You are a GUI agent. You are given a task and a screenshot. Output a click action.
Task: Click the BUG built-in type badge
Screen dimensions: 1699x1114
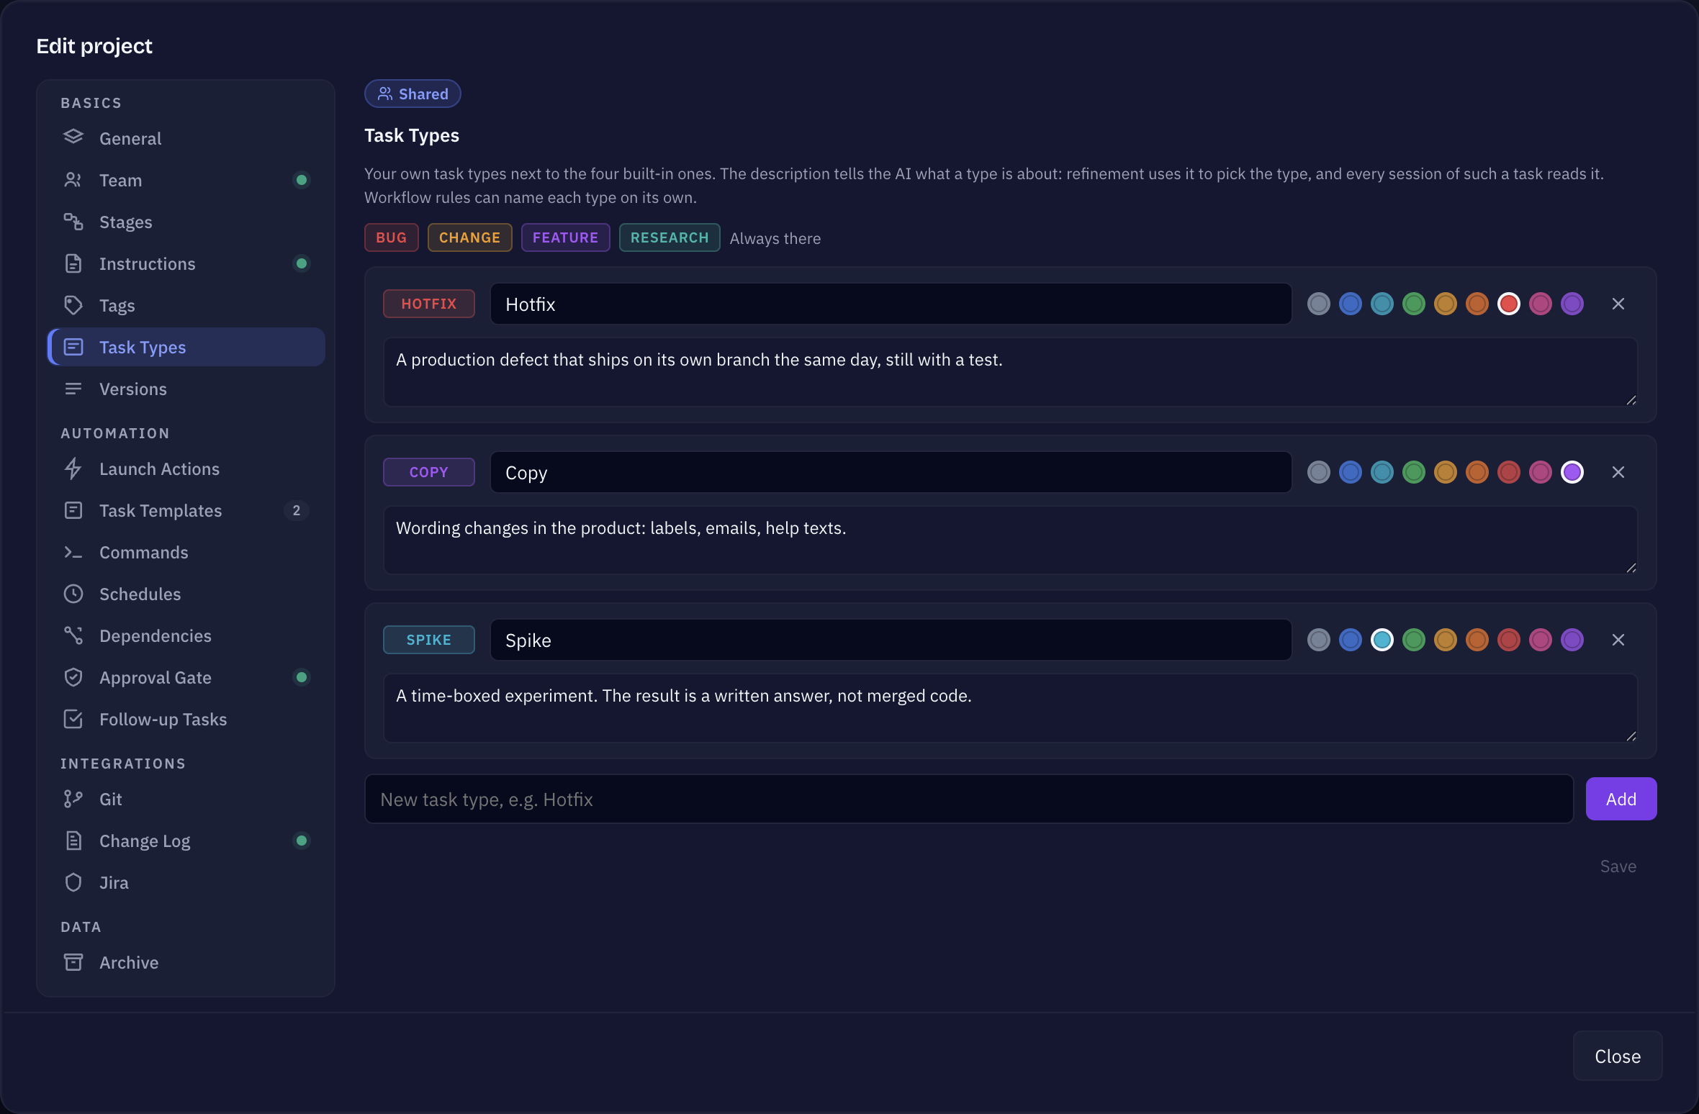pyautogui.click(x=391, y=237)
